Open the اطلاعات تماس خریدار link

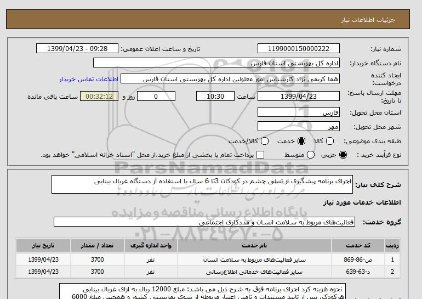tap(89, 79)
